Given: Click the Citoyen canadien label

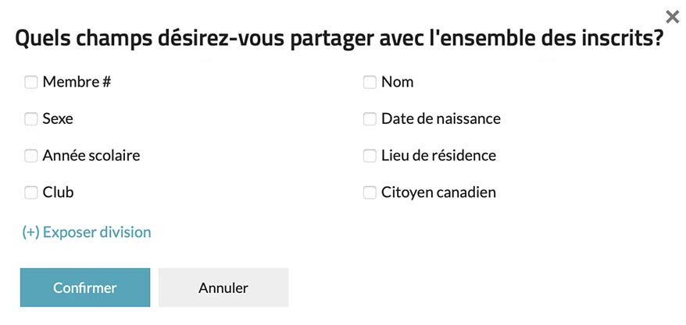Looking at the screenshot, I should pyautogui.click(x=438, y=193).
